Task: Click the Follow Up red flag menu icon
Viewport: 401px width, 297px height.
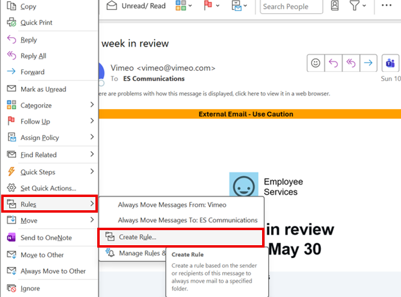Action: point(11,120)
